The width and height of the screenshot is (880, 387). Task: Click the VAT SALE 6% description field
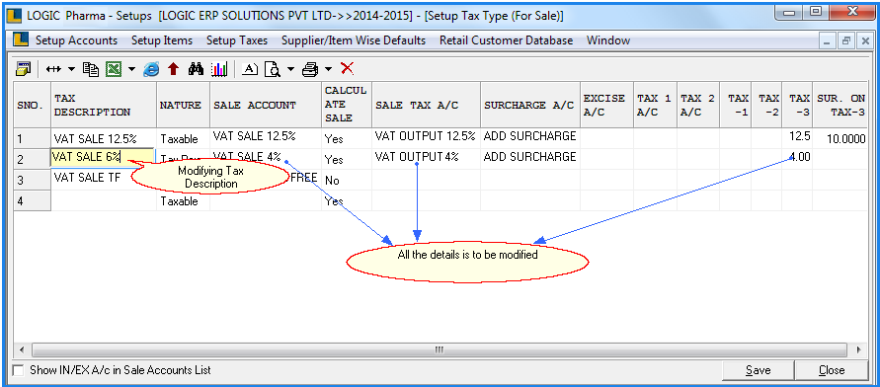103,158
